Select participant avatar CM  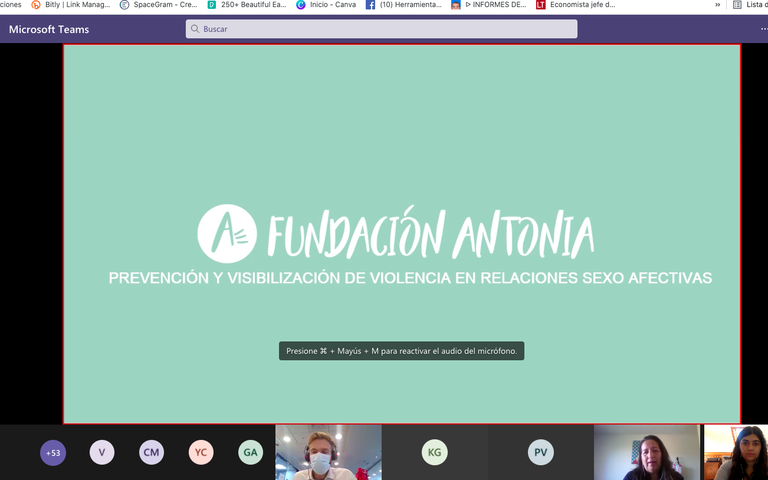tap(152, 453)
